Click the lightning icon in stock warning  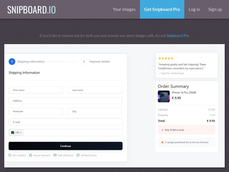(x=162, y=130)
